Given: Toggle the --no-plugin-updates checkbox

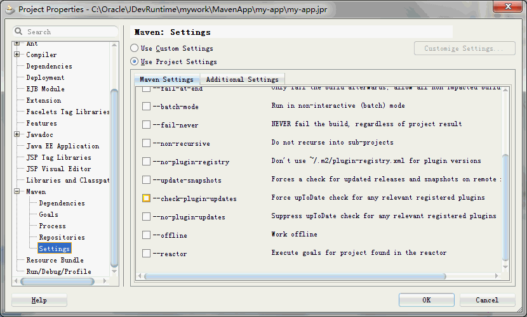Looking at the screenshot, I should 146,217.
